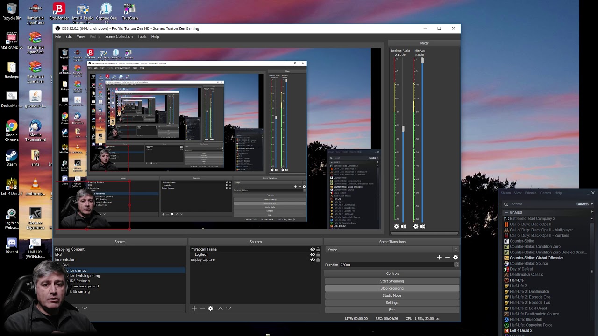Toggle lock on Webcam Frame source
The height and width of the screenshot is (336, 598).
pos(318,249)
